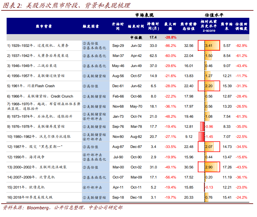
Task: Click the 17.26 bear-end valuation cell
Action: (x=227, y=167)
